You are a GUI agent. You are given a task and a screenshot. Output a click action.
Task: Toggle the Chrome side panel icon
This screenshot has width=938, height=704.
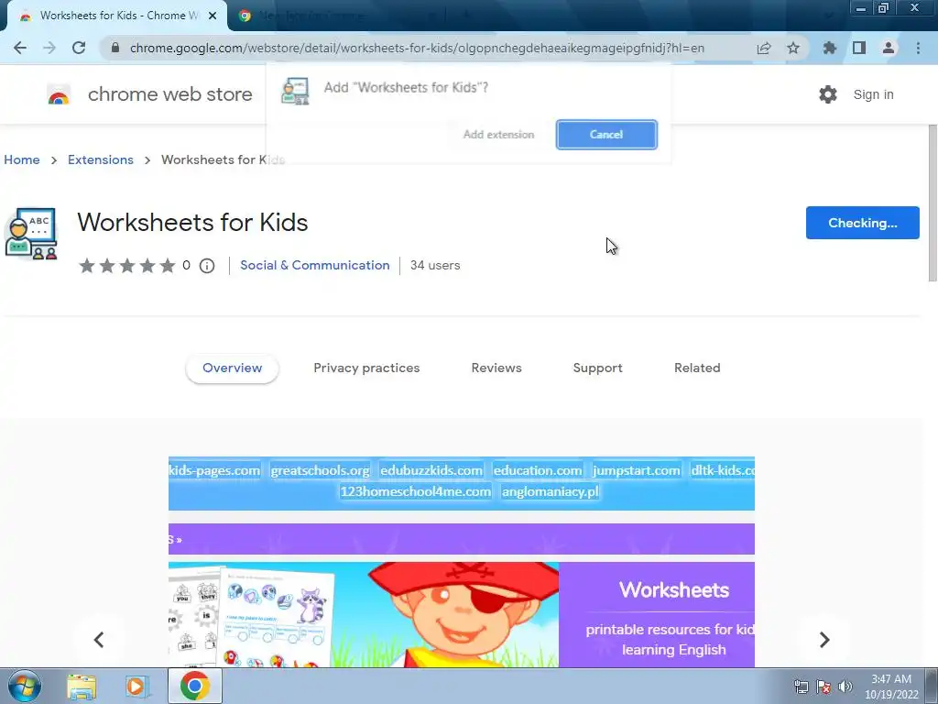[859, 48]
